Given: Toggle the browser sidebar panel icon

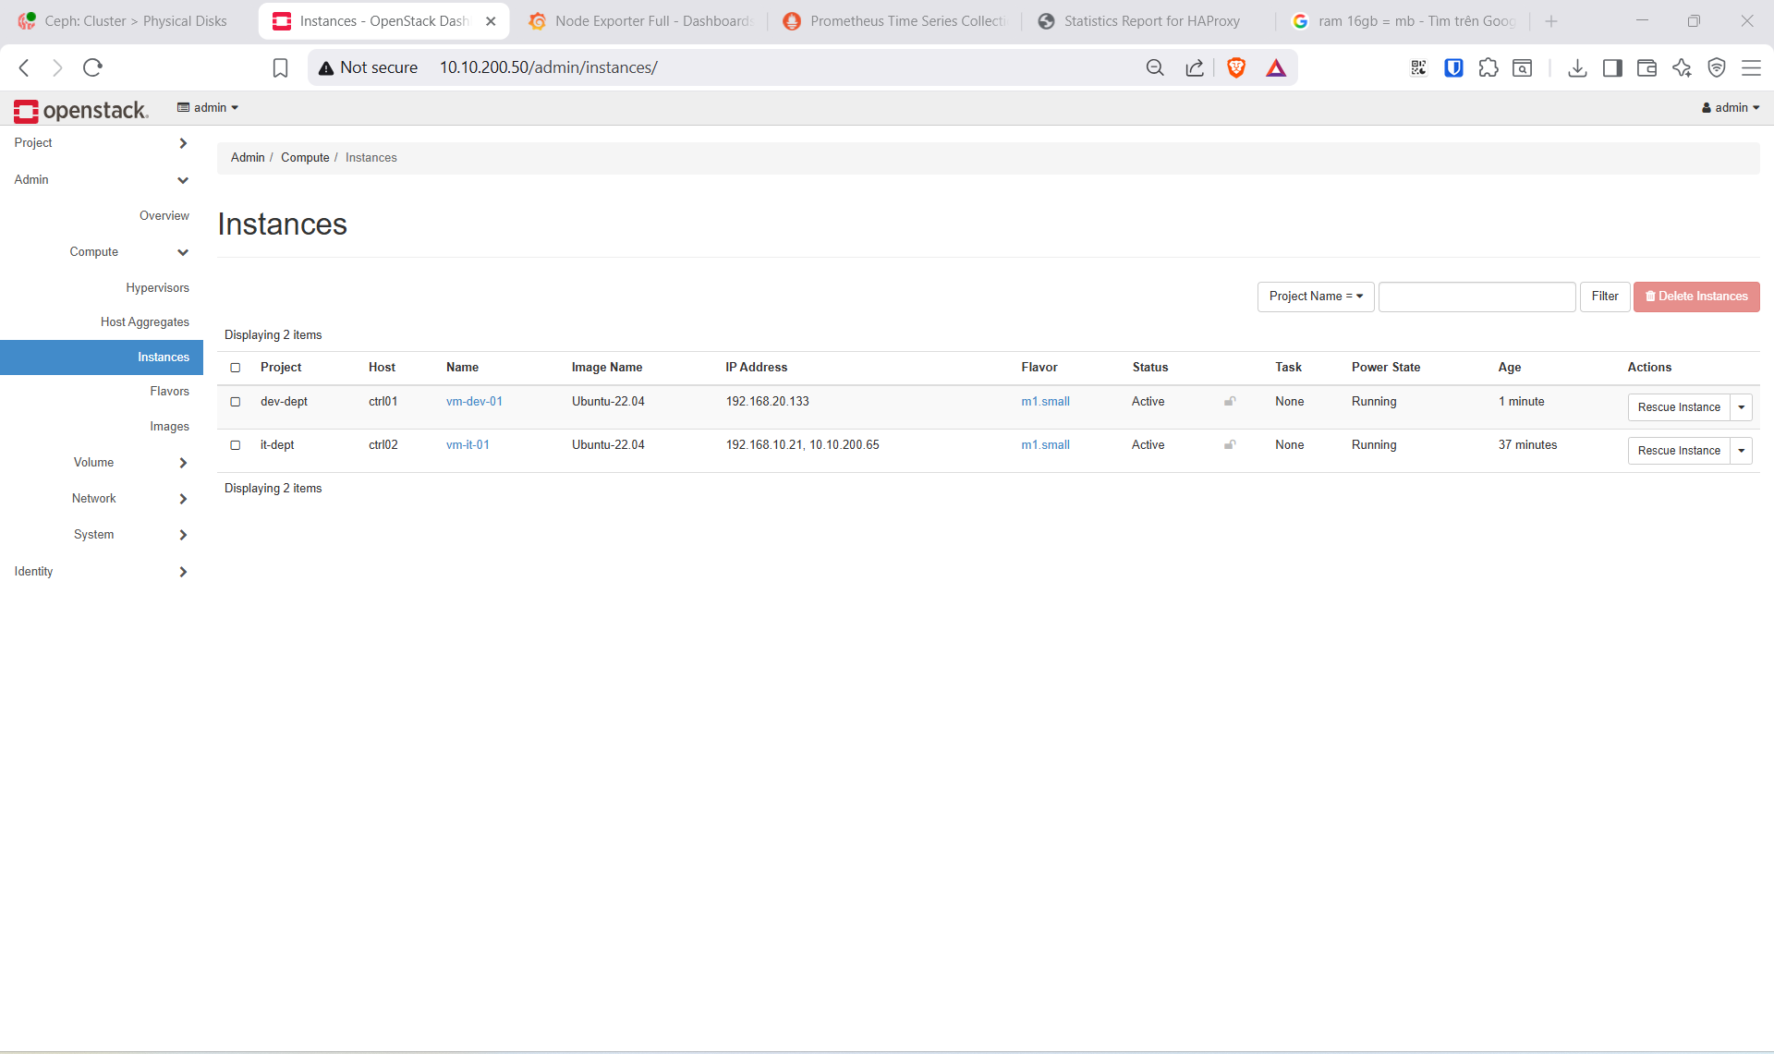Looking at the screenshot, I should [1612, 67].
